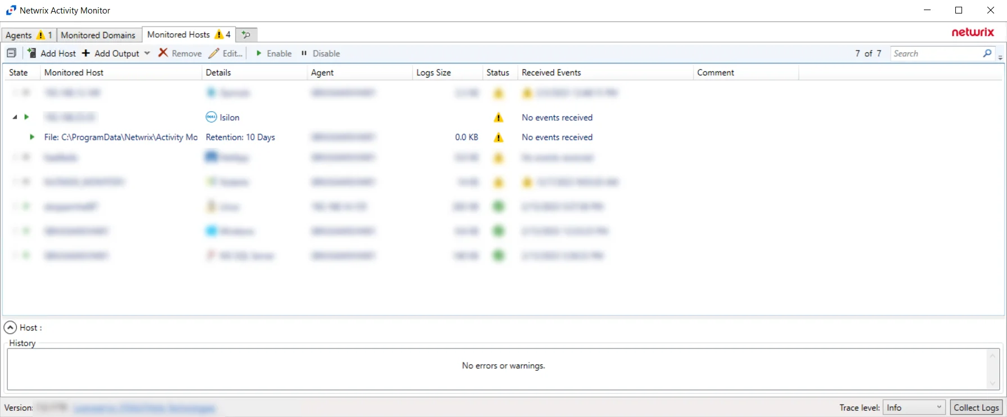
Task: Collapse all rows using toolbar icon
Action: (x=11, y=53)
